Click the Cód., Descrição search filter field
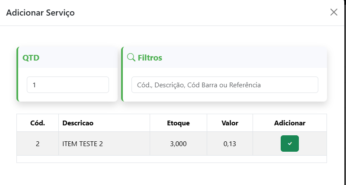Viewport: 346px width, 185px height. click(225, 85)
